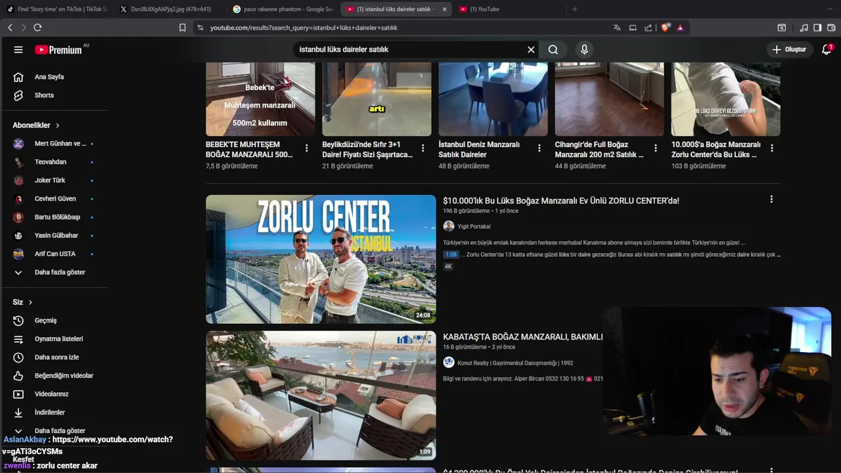This screenshot has height=473, width=841.
Task: Bookmark this page in the toolbar
Action: click(x=183, y=28)
